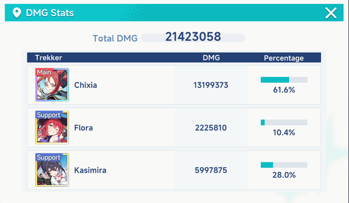The height and width of the screenshot is (203, 349).
Task: Select Chixia's character portrait
Action: (52, 85)
